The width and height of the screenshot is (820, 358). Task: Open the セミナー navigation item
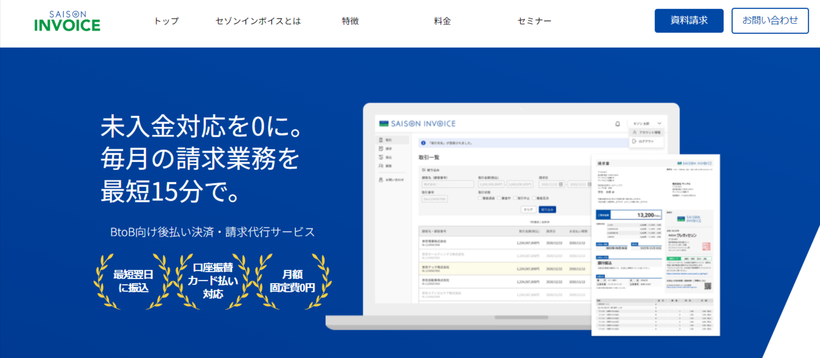point(534,21)
